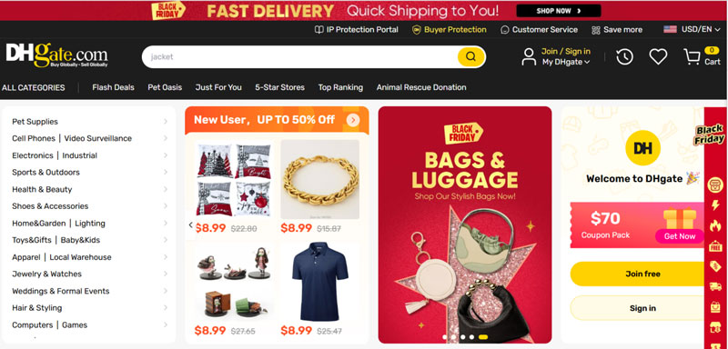The width and height of the screenshot is (728, 349).
Task: Open the browsing history clock icon
Action: pyautogui.click(x=624, y=57)
